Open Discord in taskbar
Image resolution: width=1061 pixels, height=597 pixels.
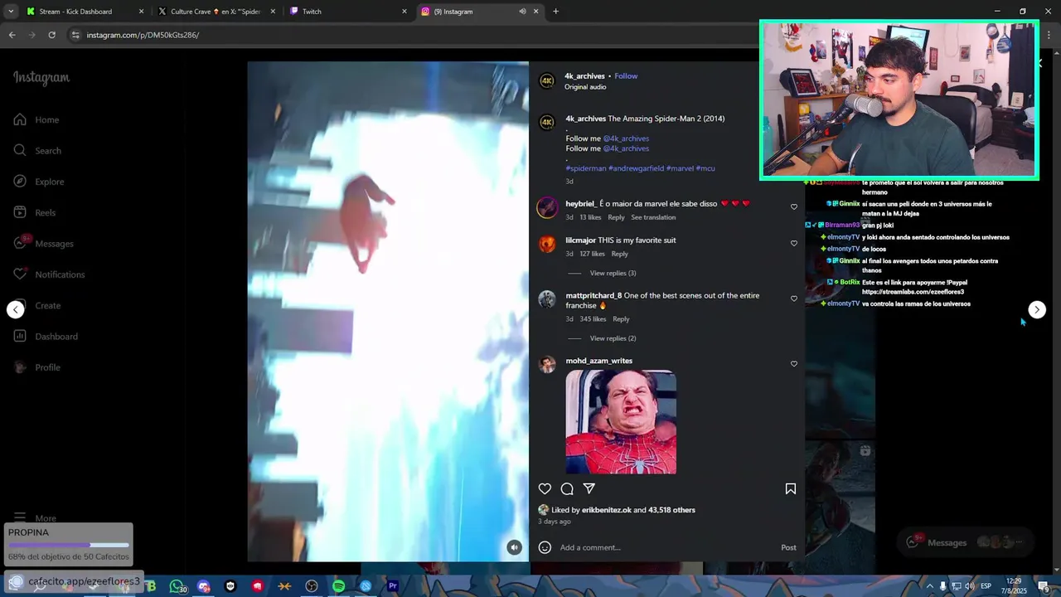[204, 586]
